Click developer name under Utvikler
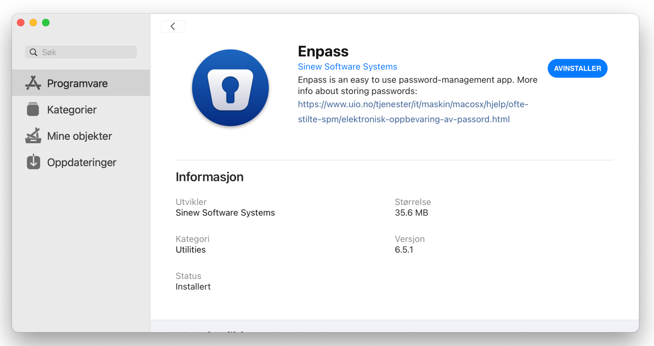 (225, 213)
